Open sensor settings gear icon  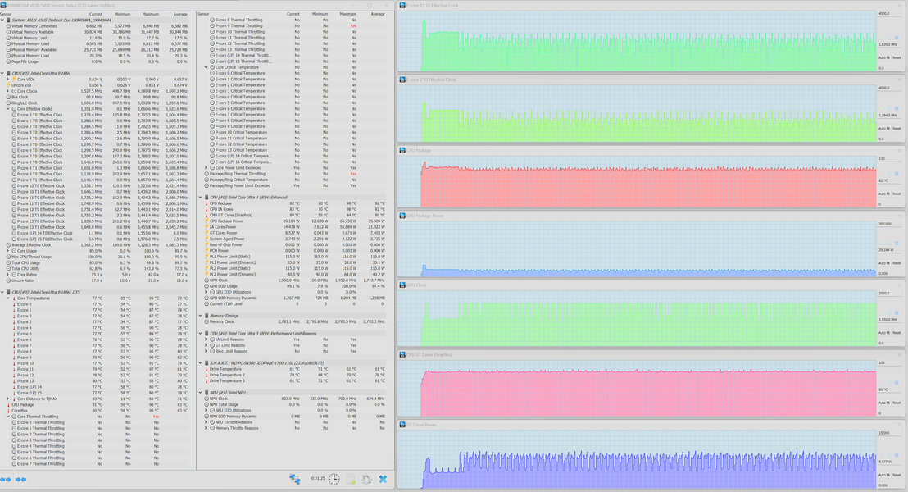(366, 479)
